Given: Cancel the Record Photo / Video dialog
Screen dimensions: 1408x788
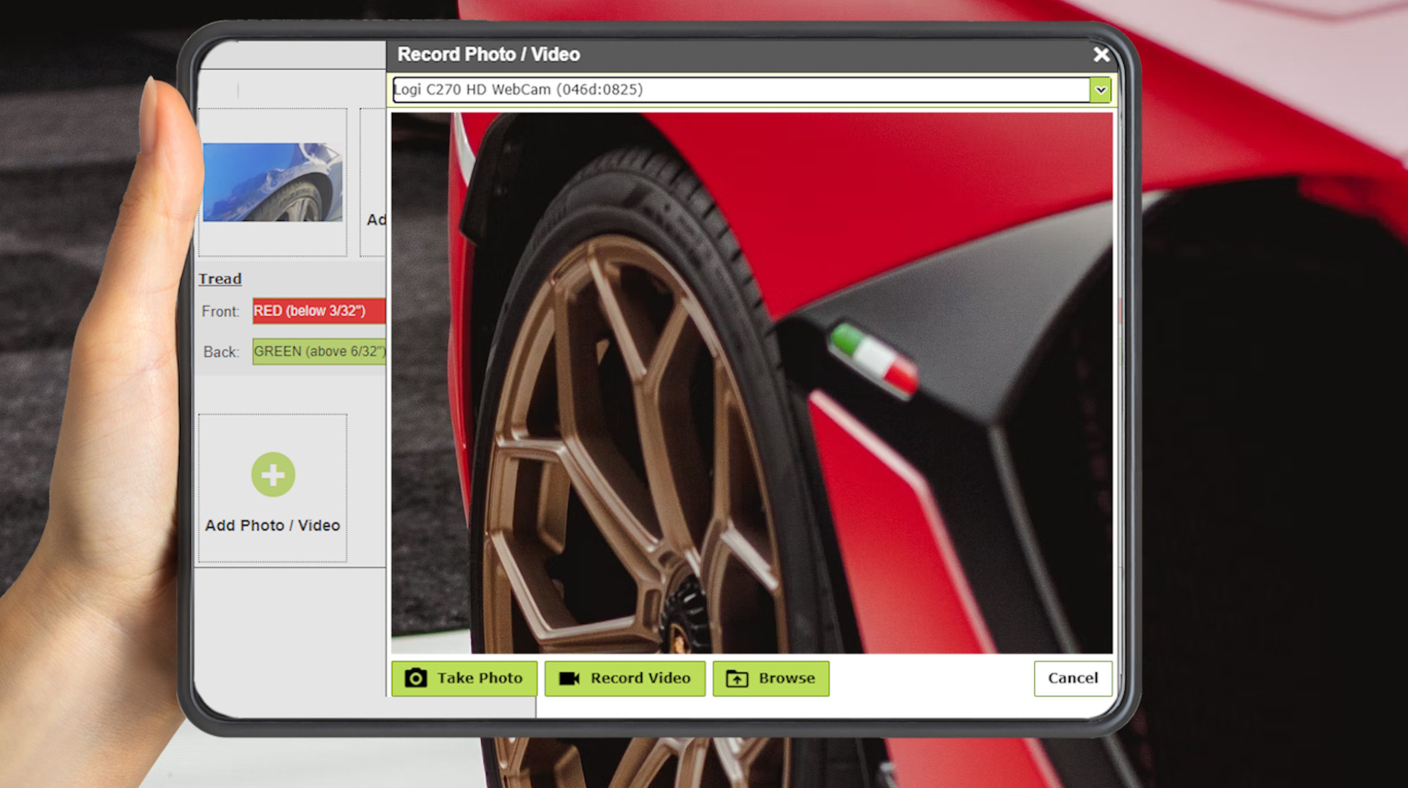Looking at the screenshot, I should [1073, 678].
